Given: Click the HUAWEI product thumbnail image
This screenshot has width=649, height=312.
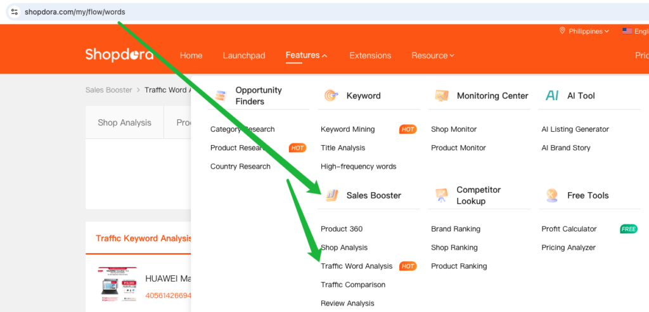Looking at the screenshot, I should pyautogui.click(x=117, y=283).
